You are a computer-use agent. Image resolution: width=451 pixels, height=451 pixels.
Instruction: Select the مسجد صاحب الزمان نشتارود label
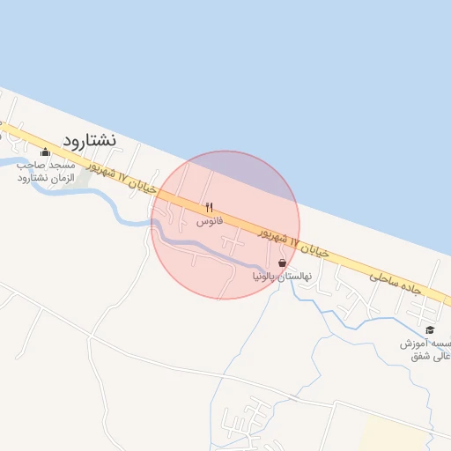46,172
